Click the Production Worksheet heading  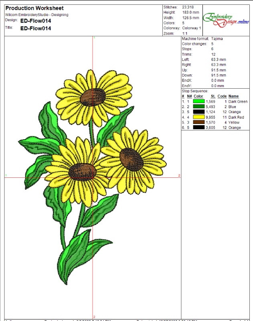coord(34,8)
